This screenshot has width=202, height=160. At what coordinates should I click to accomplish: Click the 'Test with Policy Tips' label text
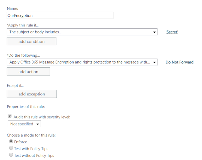(31, 149)
